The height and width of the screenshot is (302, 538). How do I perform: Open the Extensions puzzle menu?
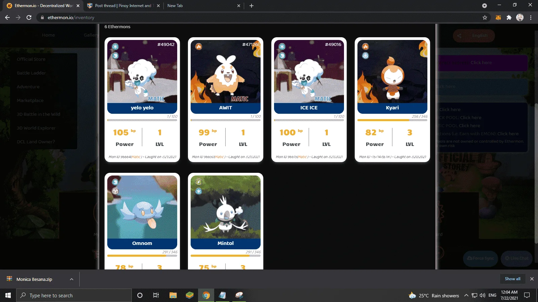tap(509, 17)
